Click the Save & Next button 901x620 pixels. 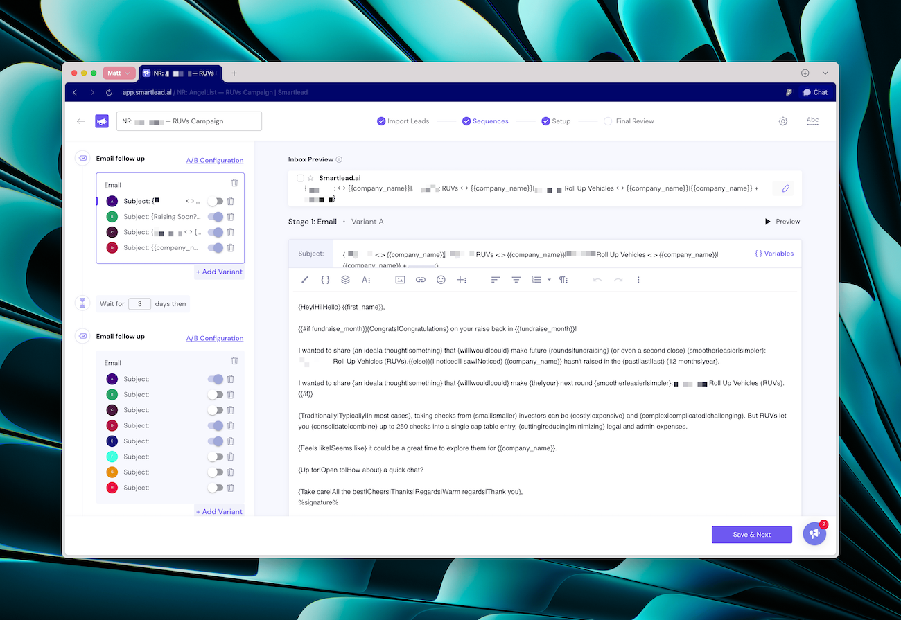pyautogui.click(x=751, y=534)
